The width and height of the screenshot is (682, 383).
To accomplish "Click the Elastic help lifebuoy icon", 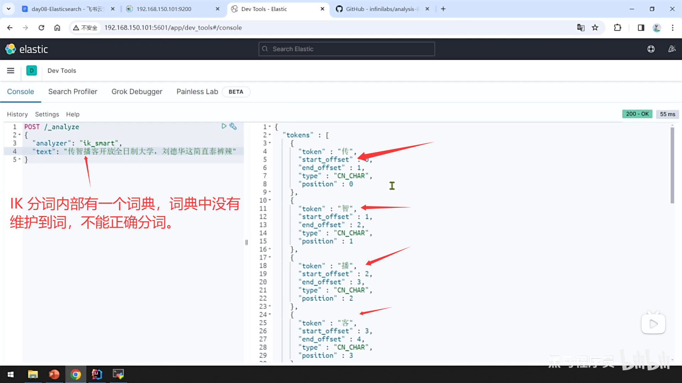I will click(651, 49).
